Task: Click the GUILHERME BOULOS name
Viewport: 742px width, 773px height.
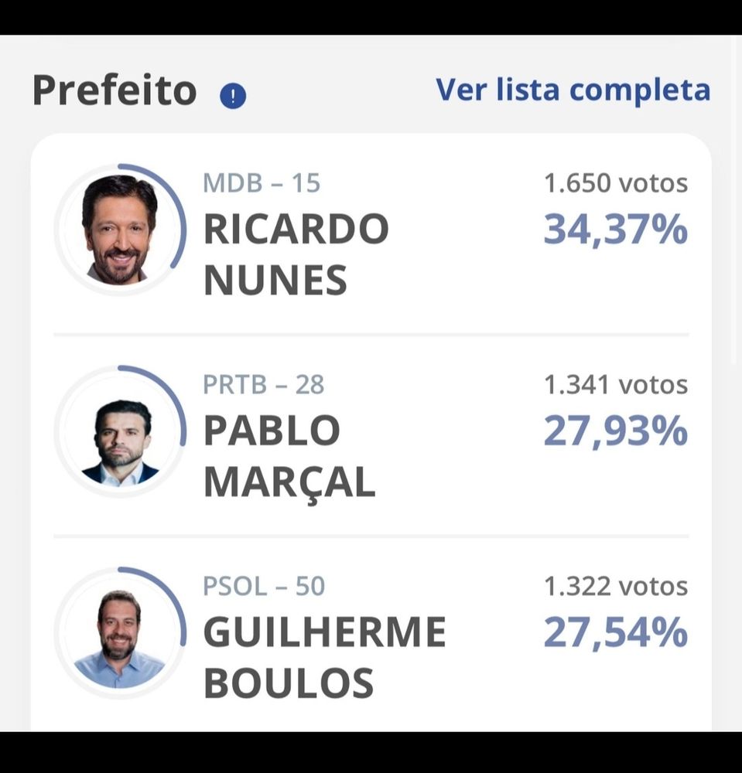Action: [x=324, y=658]
